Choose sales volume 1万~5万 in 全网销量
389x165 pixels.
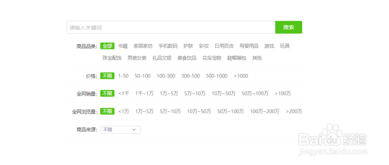[x=169, y=94]
